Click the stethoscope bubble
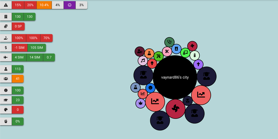Viewport: 278px width, 139px height. (169, 42)
